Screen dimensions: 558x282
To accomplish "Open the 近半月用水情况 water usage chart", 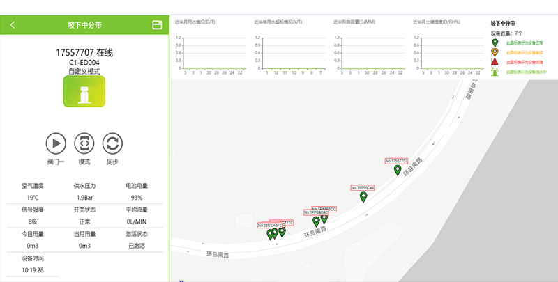I will [210, 46].
